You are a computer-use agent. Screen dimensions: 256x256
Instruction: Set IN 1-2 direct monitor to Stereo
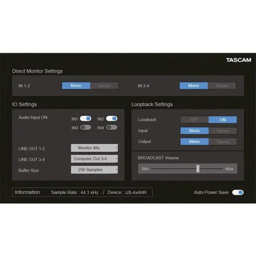[104, 86]
